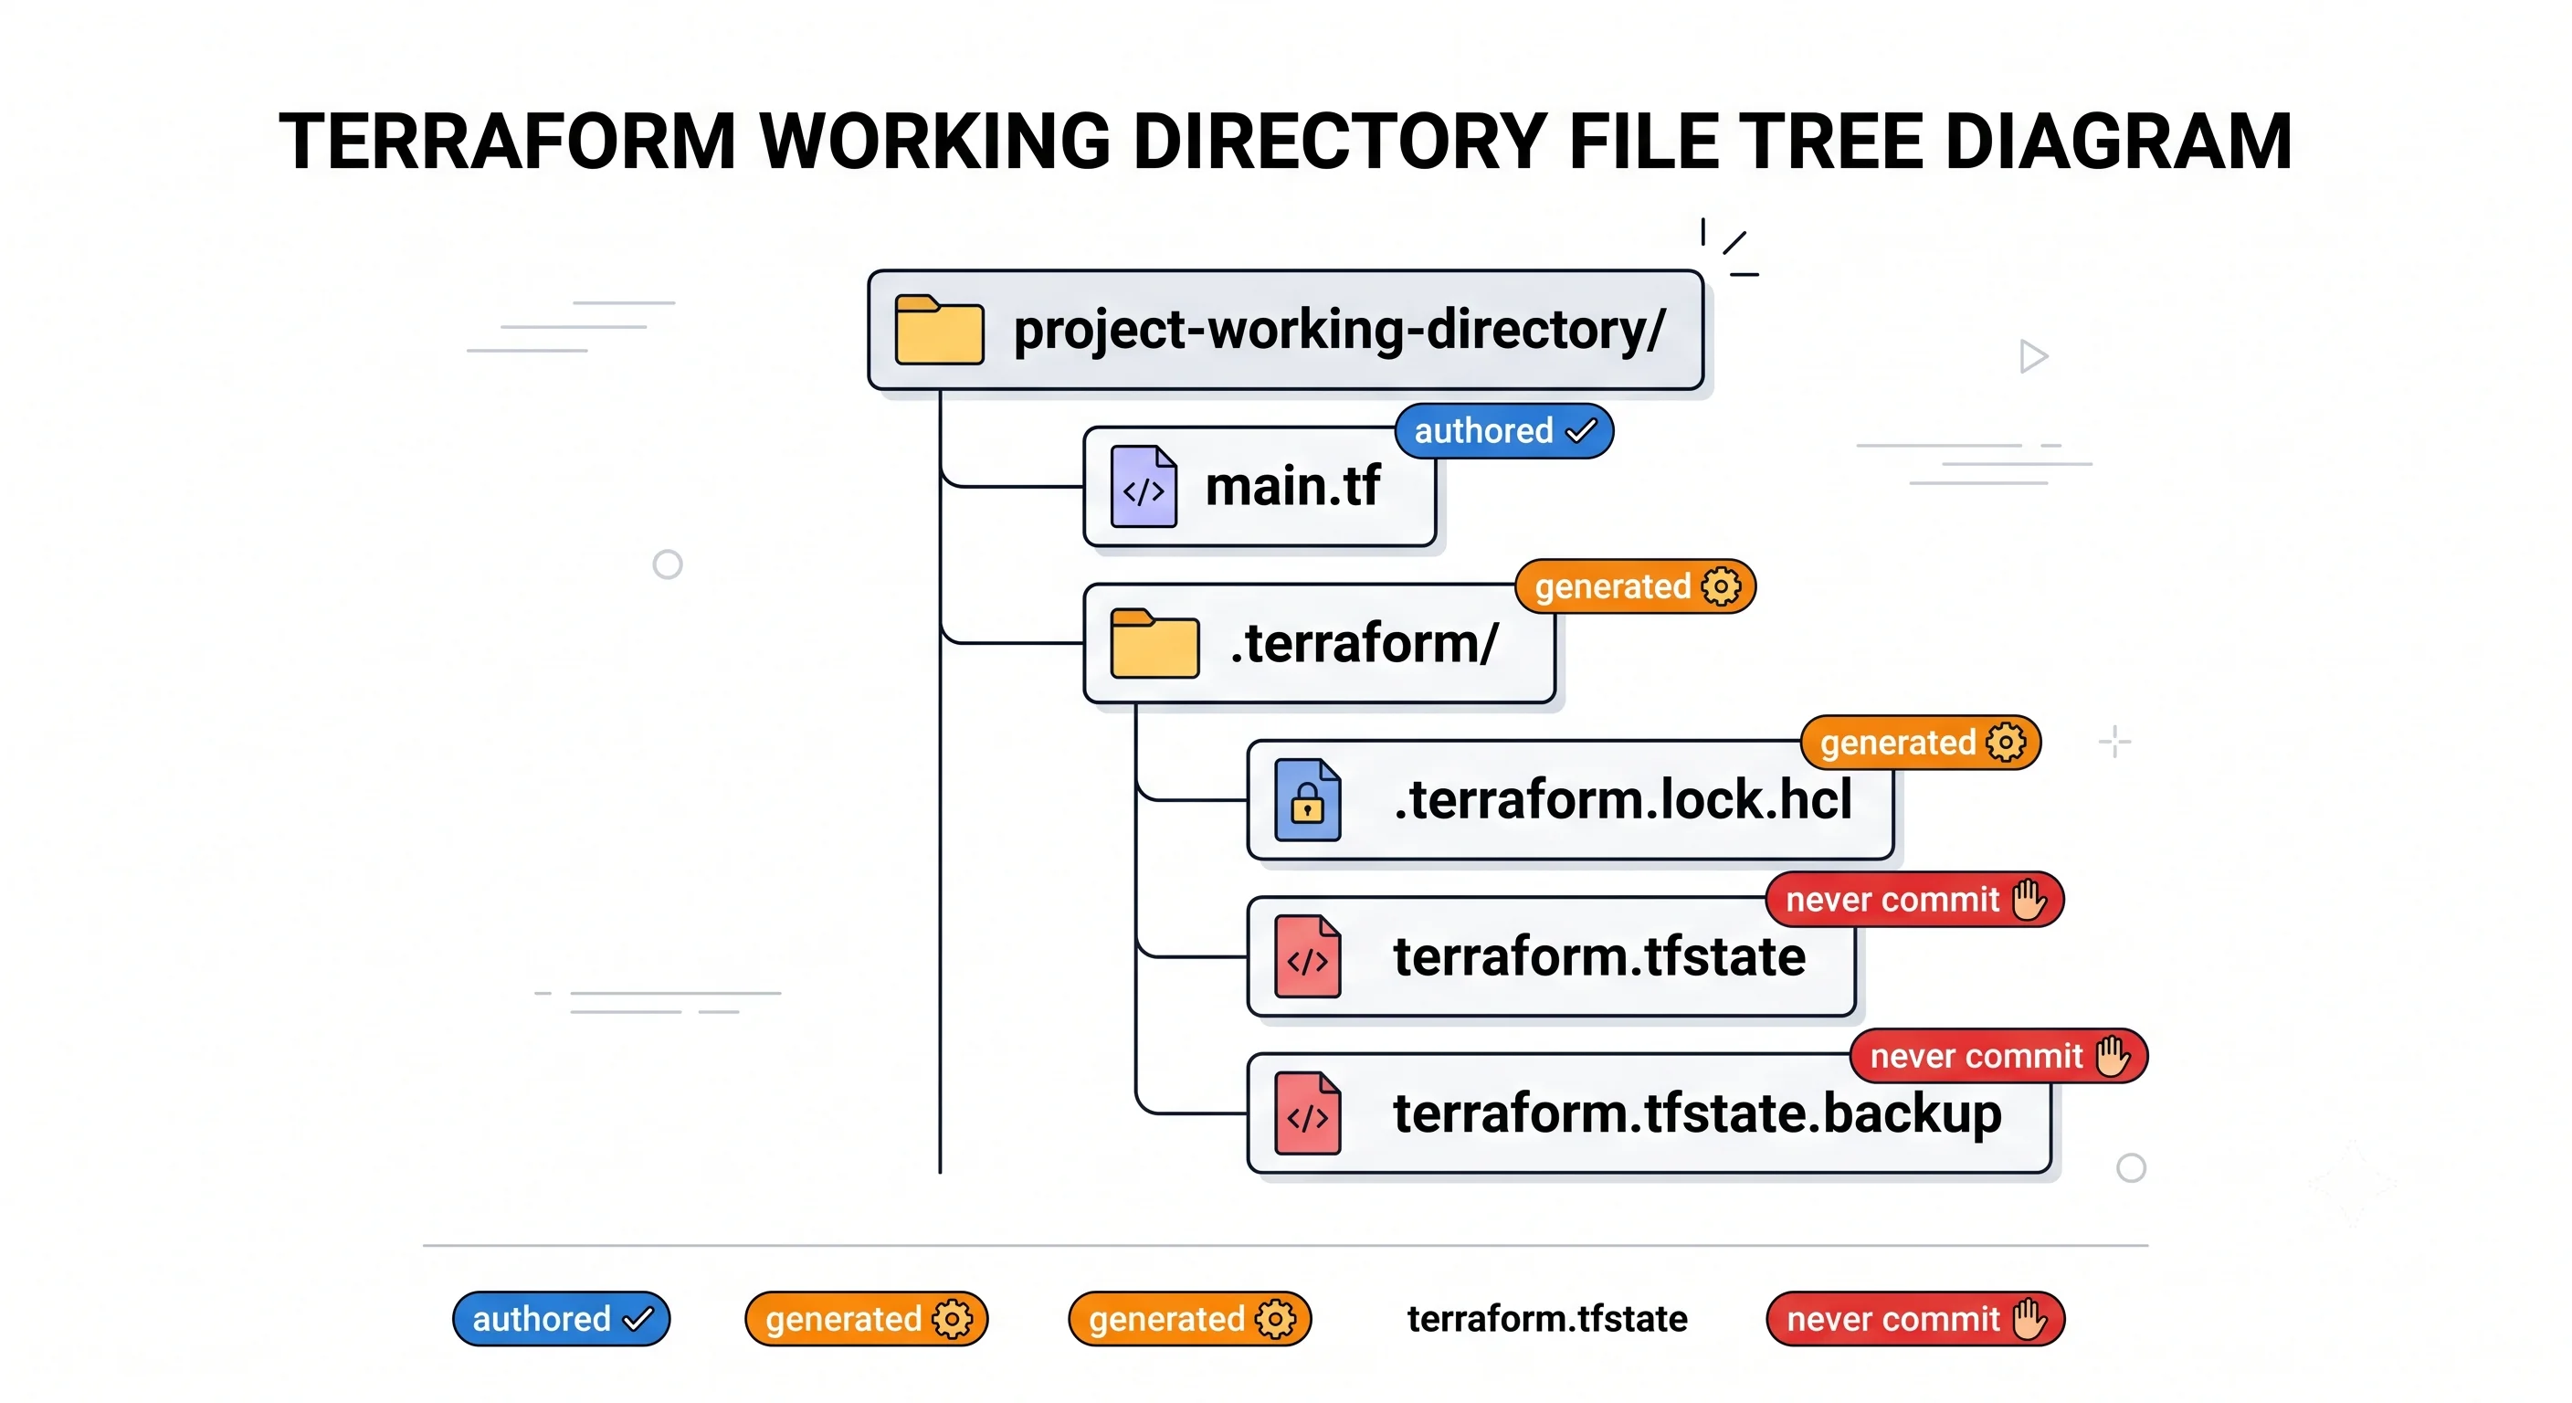Click the gear icon in .terraform.lock.hcl badge
The width and height of the screenshot is (2572, 1403).
point(2006,743)
